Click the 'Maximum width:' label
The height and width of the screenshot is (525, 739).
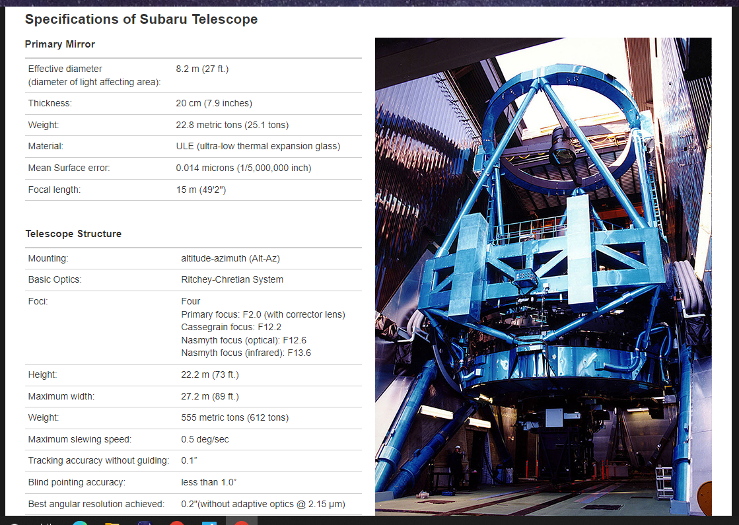pyautogui.click(x=61, y=396)
